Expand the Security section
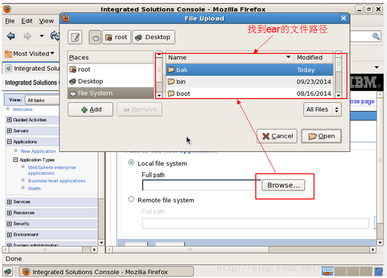This screenshot has width=387, height=278. pos(9,224)
